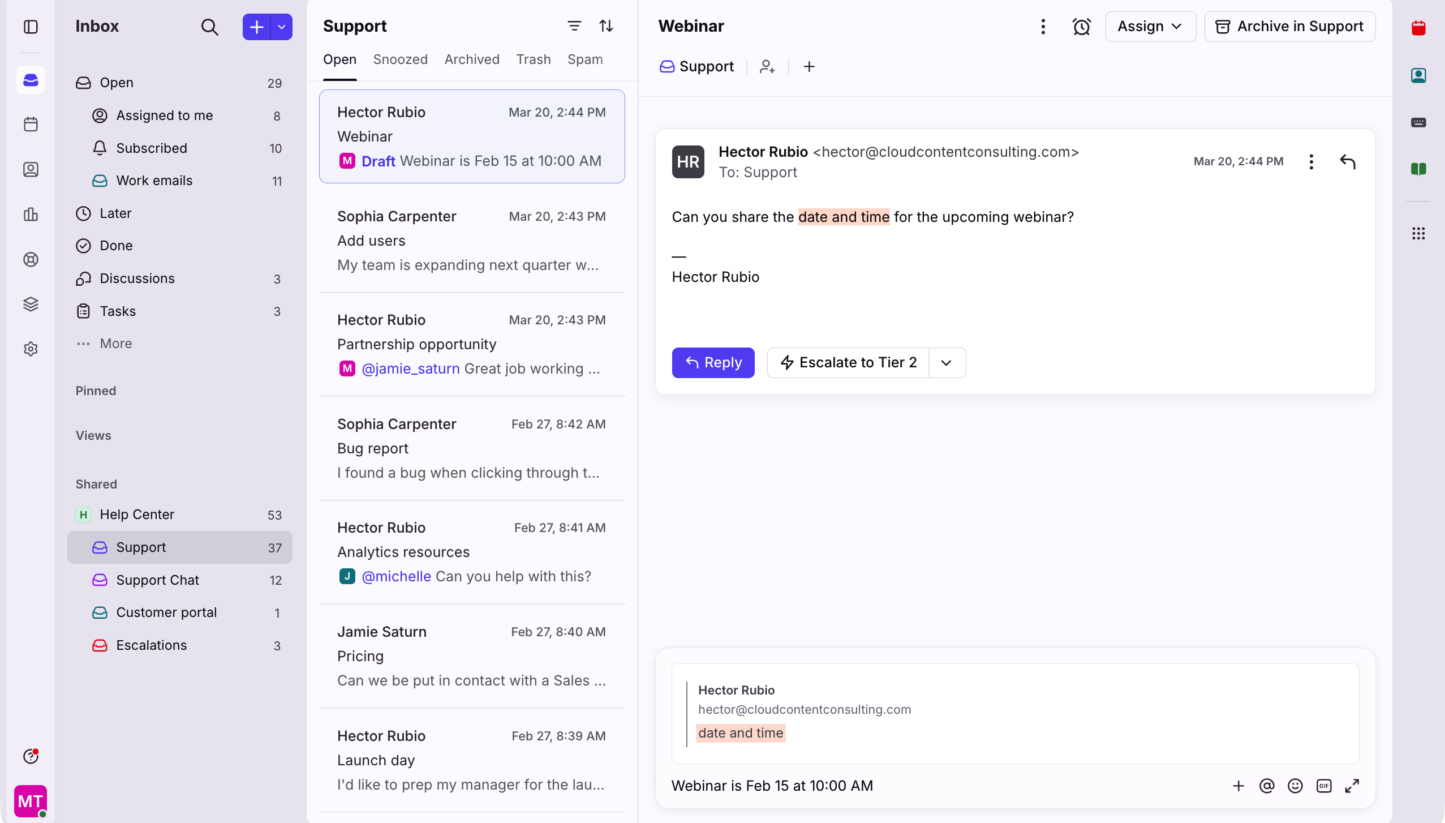Toggle the left sidebar panel
This screenshot has height=823, width=1445.
31,27
